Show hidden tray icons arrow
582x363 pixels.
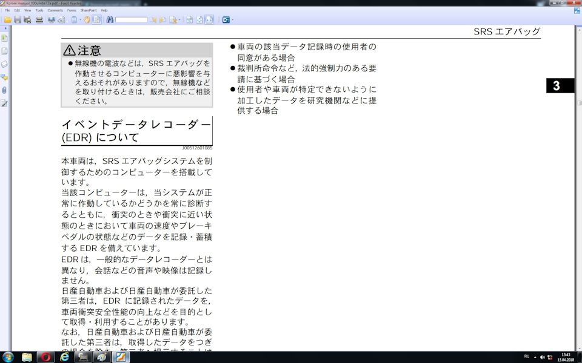[x=535, y=358]
